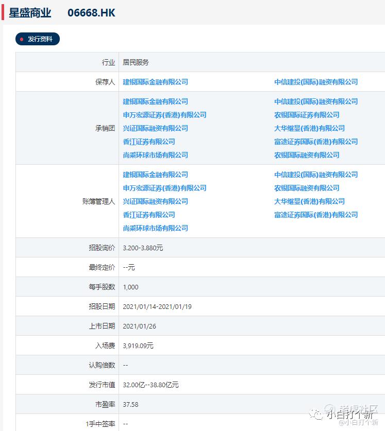Click the 认购倍数 row label

pos(102,365)
